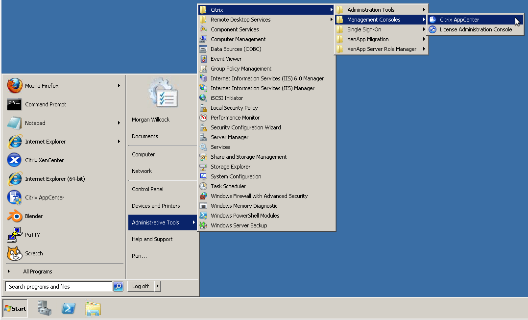Click the Citrix AppCenter icon in Management Consoles submenu
This screenshot has width=528, height=320.
[432, 20]
